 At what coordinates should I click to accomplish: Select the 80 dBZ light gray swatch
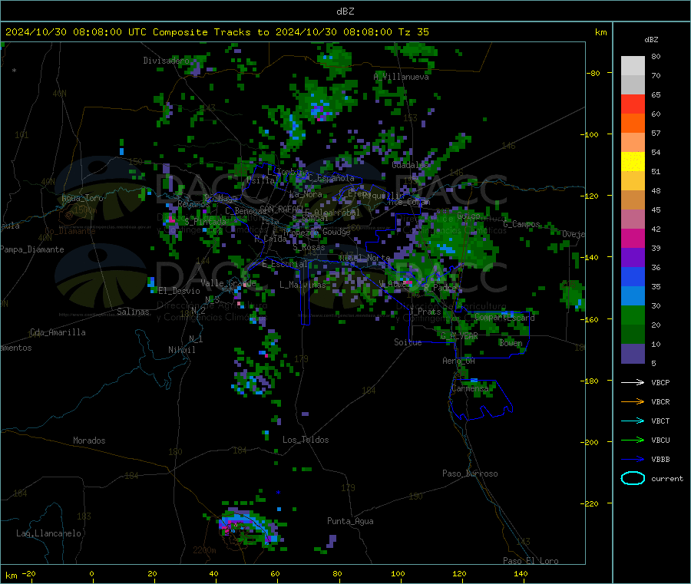pos(633,66)
